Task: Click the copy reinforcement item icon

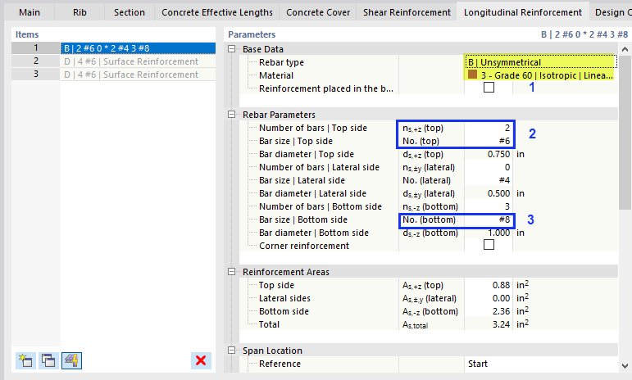Action: click(x=48, y=360)
